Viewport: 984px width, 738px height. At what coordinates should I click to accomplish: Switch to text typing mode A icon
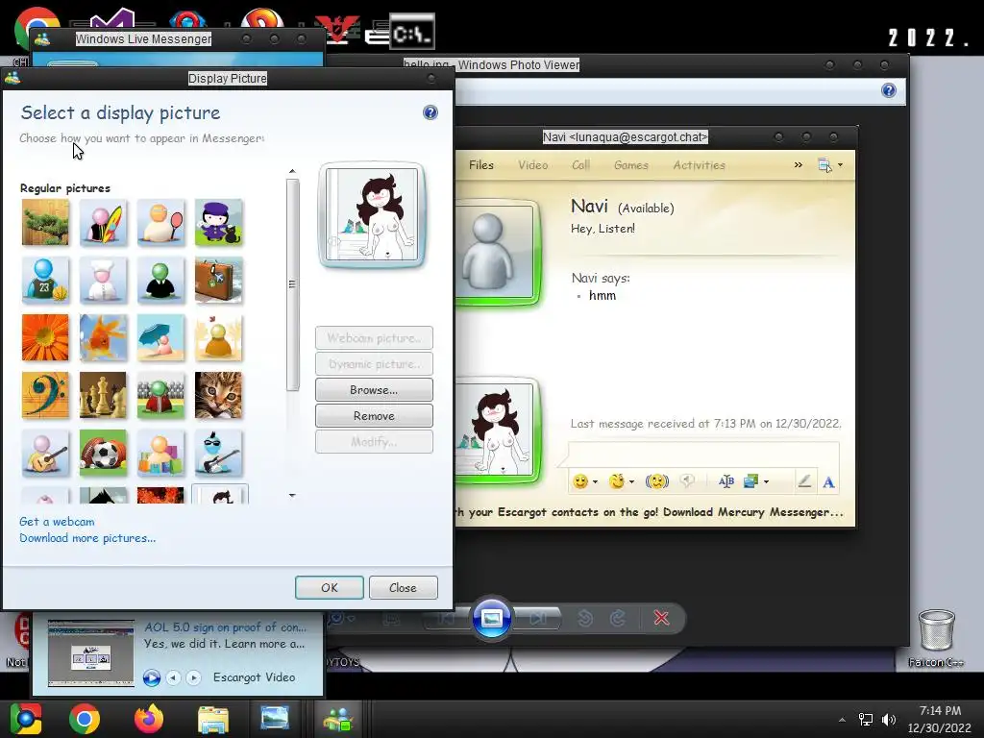[828, 482]
